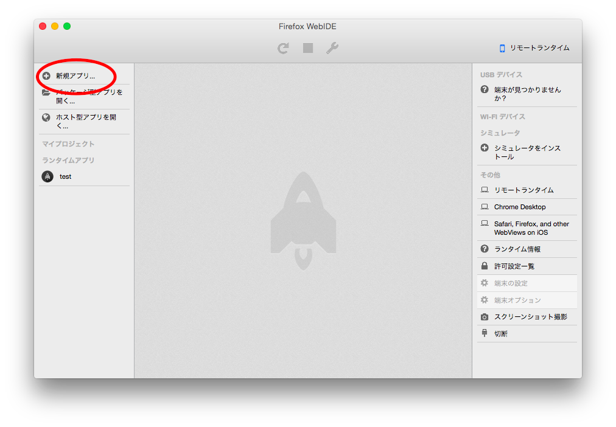
Task: Click the phone icon beside リモートランタイム at the top
Action: pyautogui.click(x=502, y=48)
